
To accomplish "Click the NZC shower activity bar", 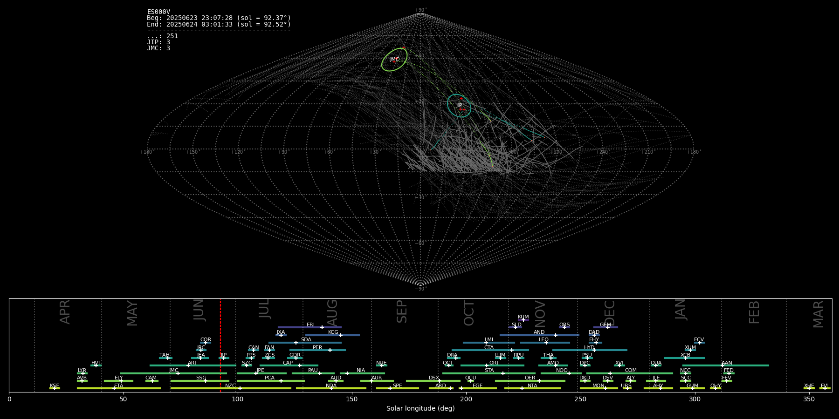I will coord(231,388).
